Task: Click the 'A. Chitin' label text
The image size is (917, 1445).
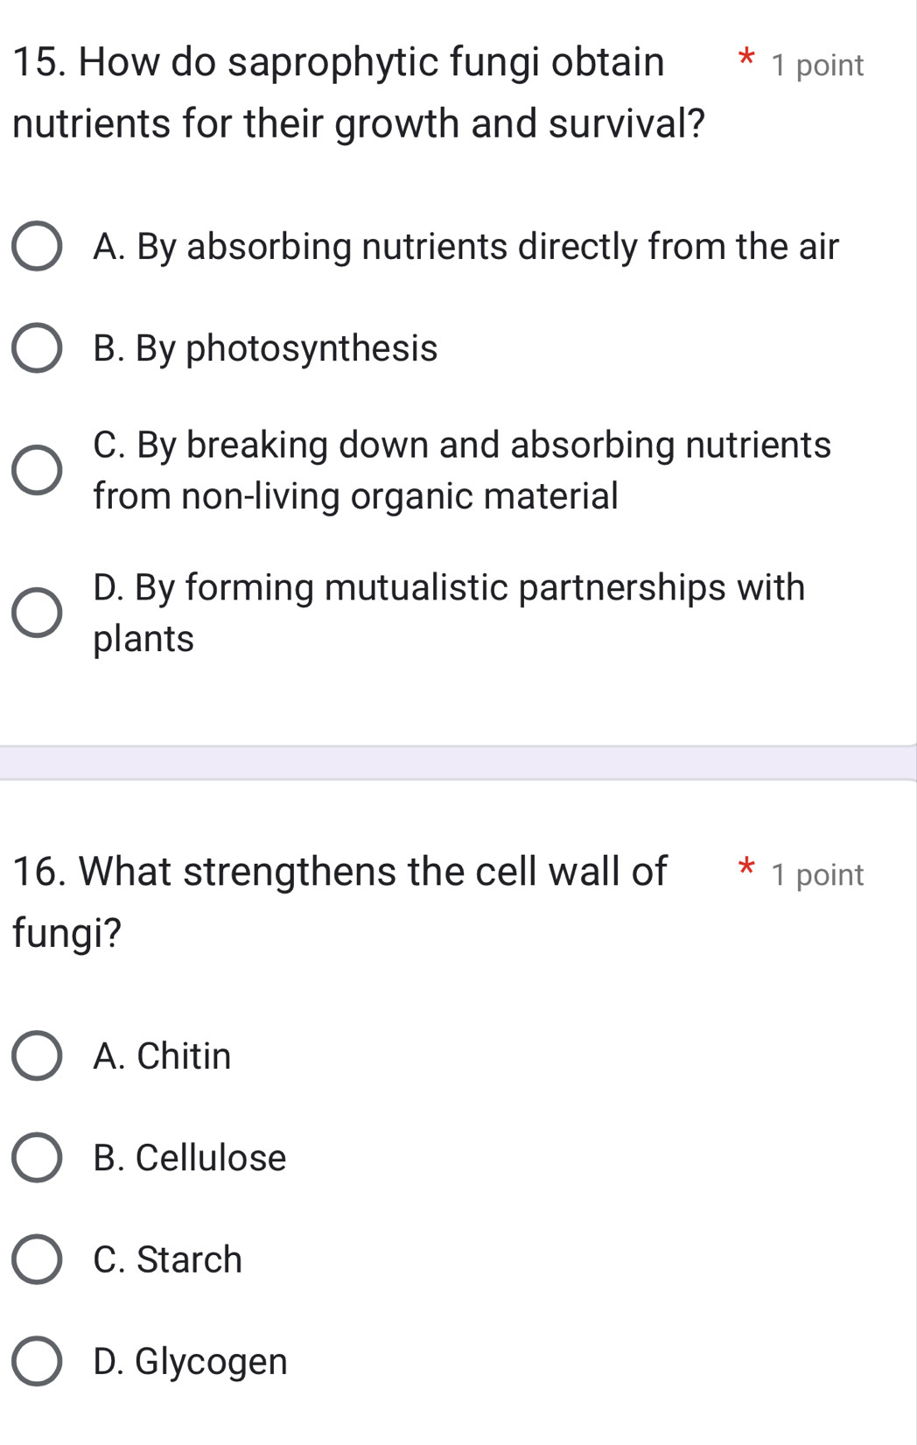Action: tap(162, 1056)
